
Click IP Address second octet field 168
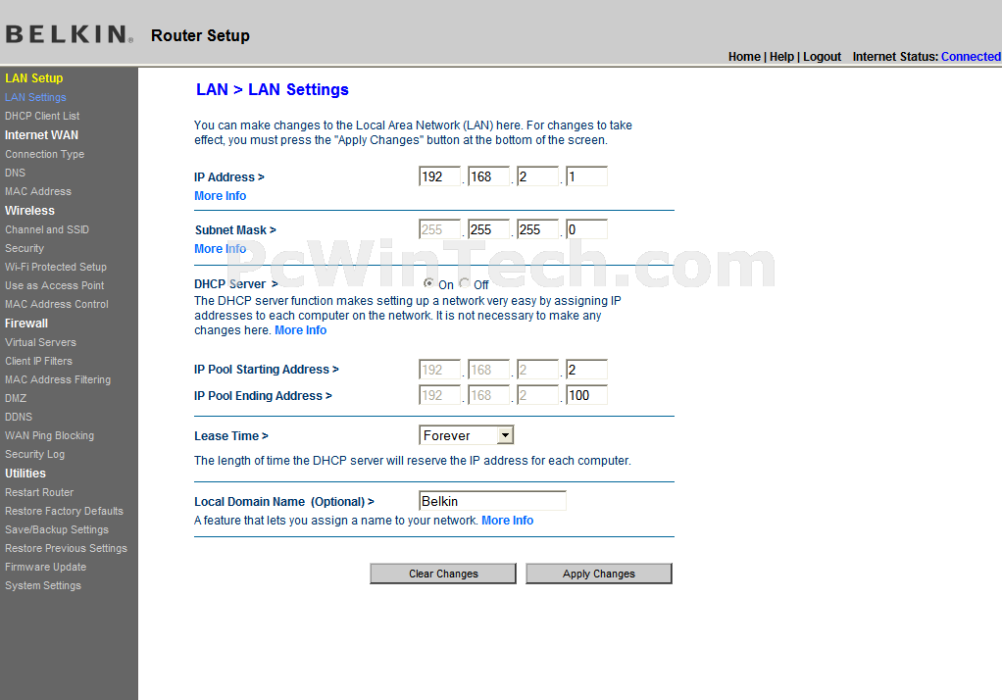tap(489, 176)
